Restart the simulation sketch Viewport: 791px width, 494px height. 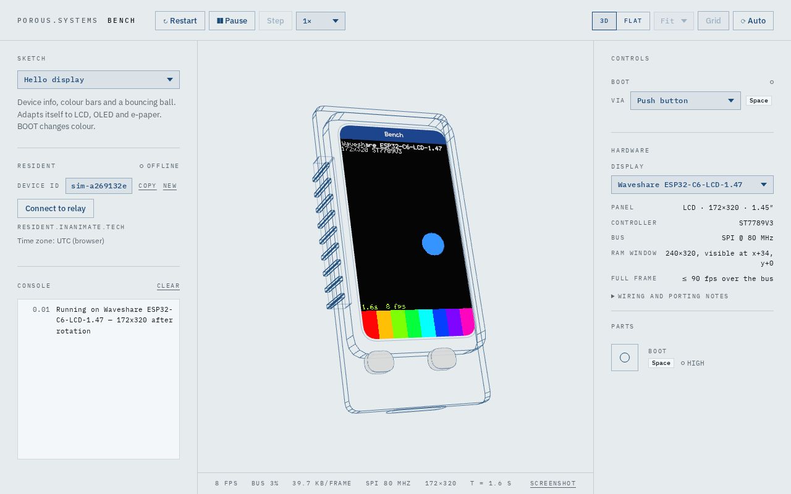click(180, 21)
